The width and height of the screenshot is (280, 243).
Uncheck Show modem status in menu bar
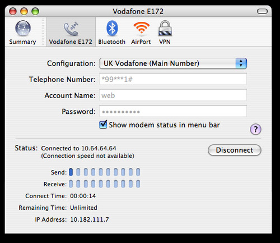(103, 125)
